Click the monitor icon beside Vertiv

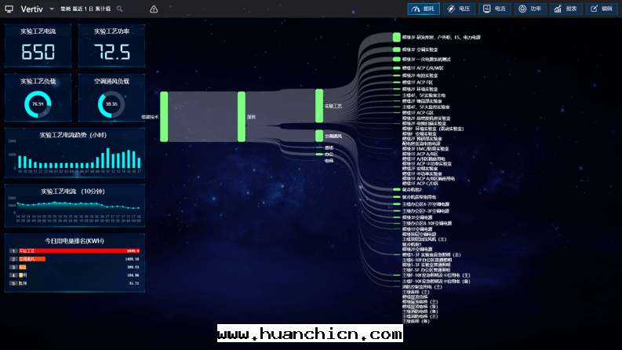point(9,9)
